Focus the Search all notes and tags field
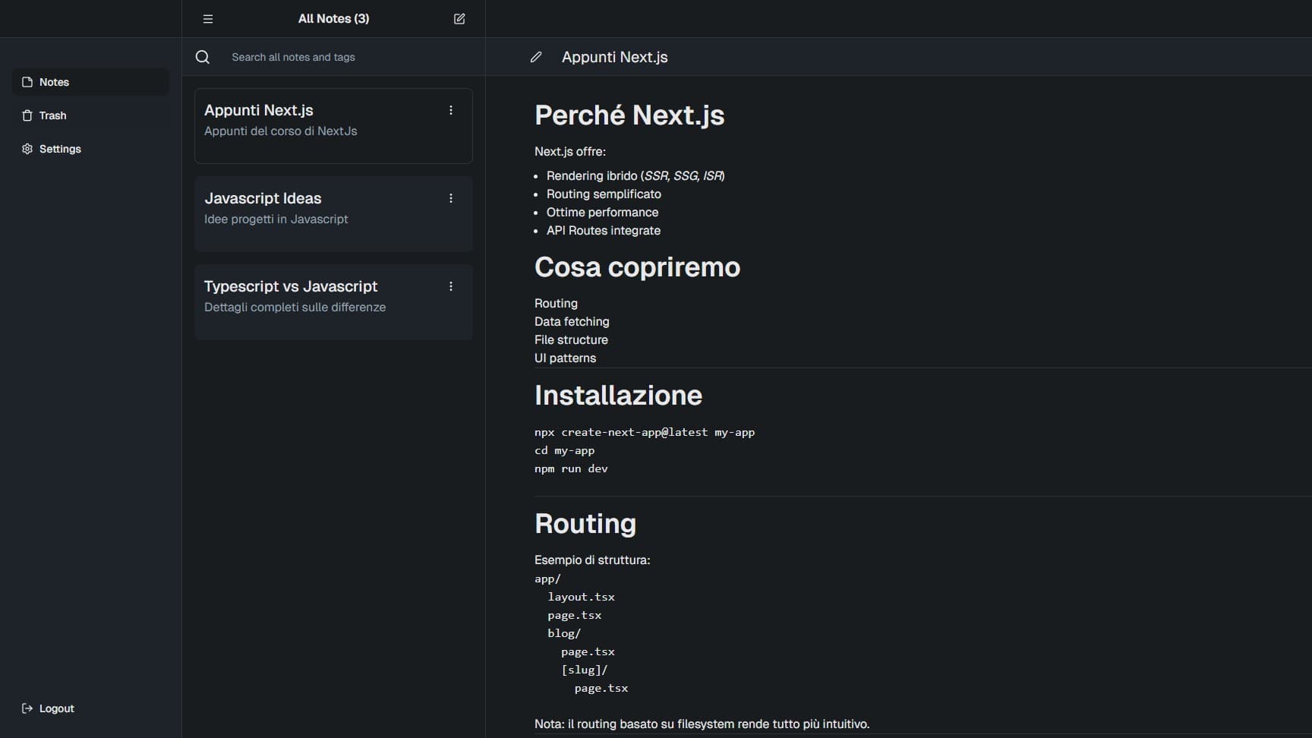 (x=342, y=57)
